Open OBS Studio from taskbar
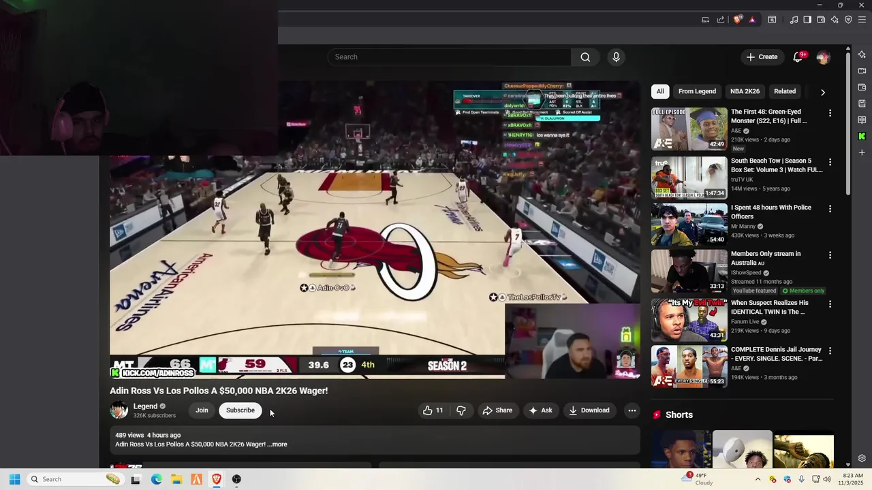The height and width of the screenshot is (490, 872). coord(236,479)
